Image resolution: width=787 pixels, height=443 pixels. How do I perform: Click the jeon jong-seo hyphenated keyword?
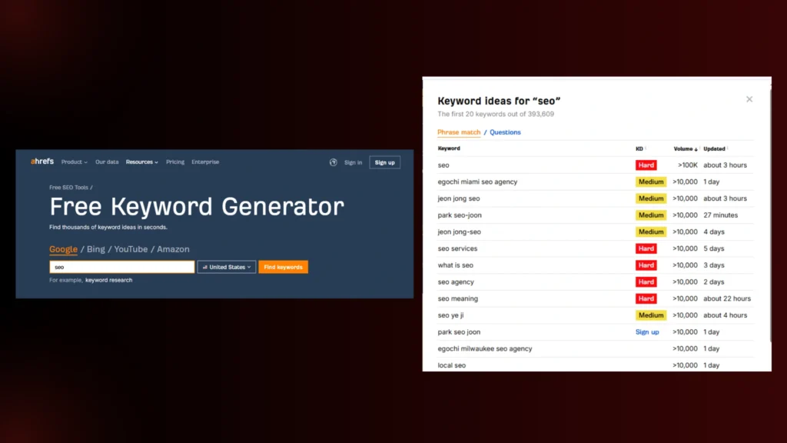coord(460,232)
